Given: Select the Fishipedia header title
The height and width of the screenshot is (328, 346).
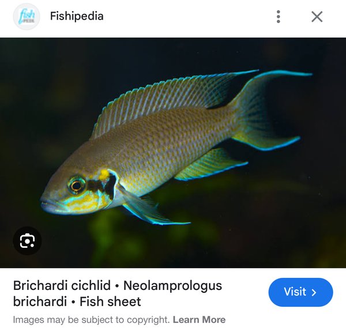Looking at the screenshot, I should coord(77,16).
